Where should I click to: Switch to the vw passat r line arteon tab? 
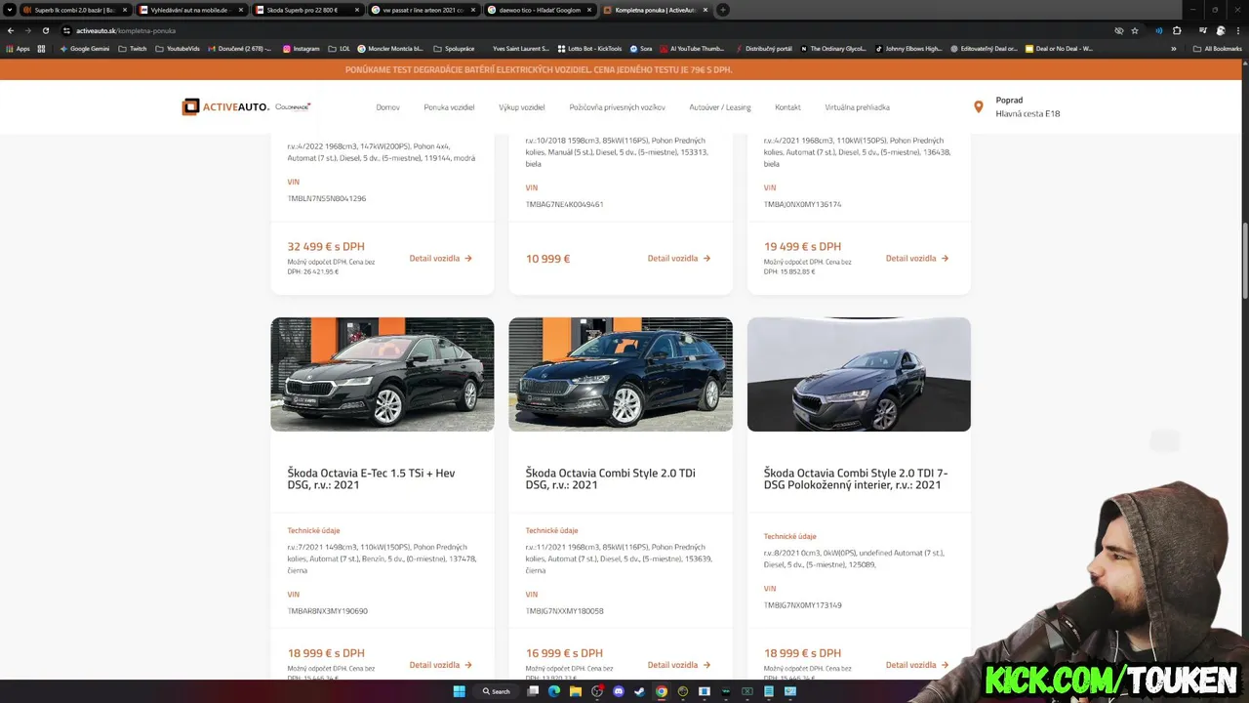click(x=423, y=10)
